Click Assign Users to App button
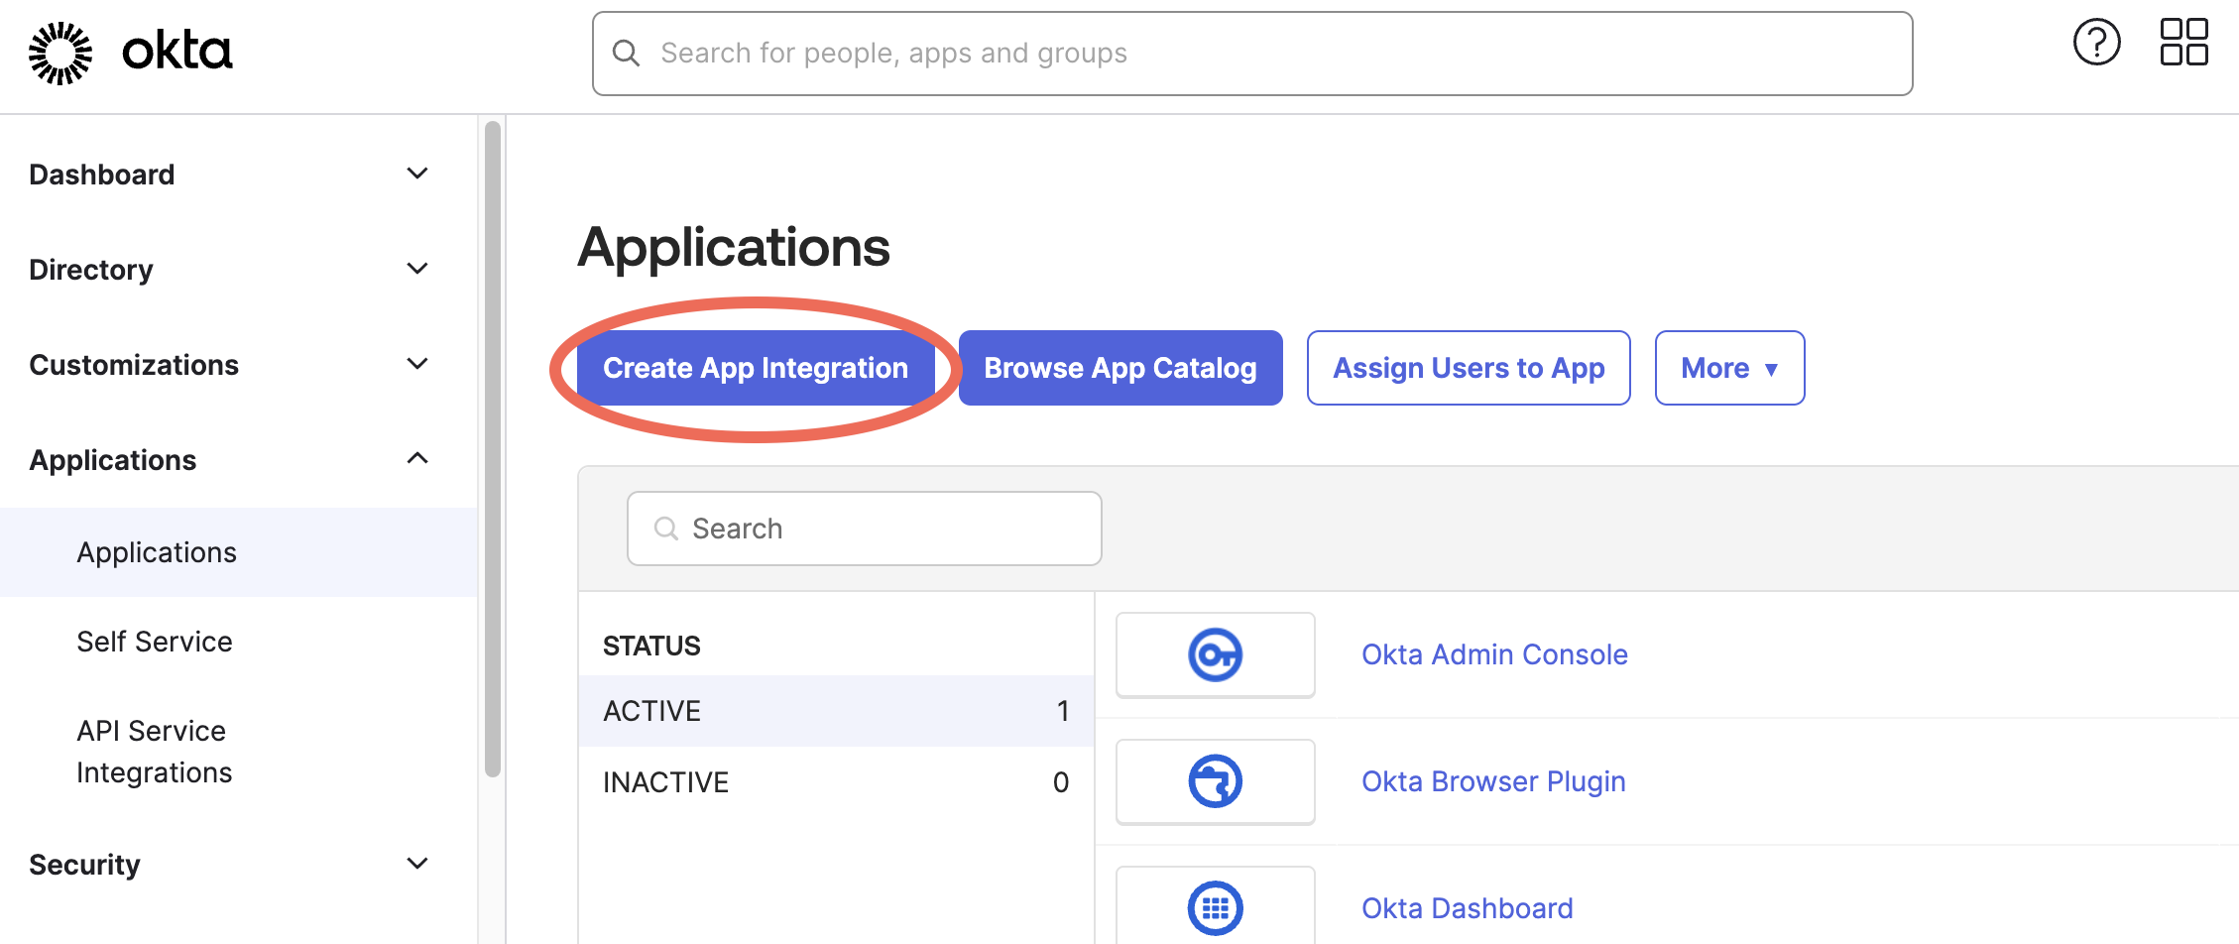Screen dimensions: 2239x944 (x=1469, y=368)
